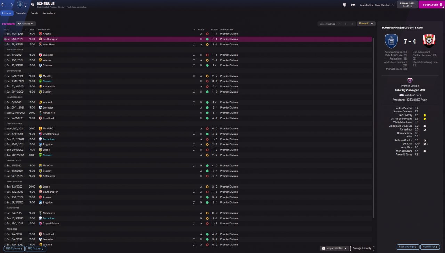Click the FM menu logo
This screenshot has width=445, height=253.
pos(353,5)
